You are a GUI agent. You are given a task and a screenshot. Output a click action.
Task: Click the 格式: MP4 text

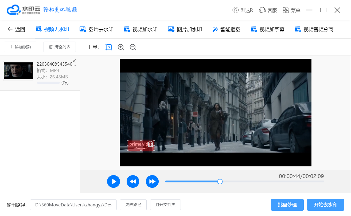point(48,71)
